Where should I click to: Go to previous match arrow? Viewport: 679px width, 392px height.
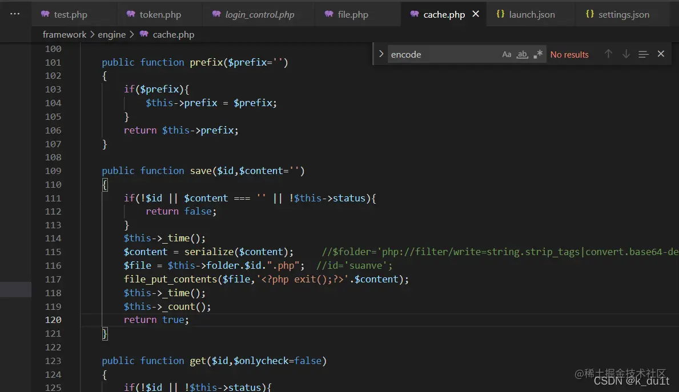(608, 54)
